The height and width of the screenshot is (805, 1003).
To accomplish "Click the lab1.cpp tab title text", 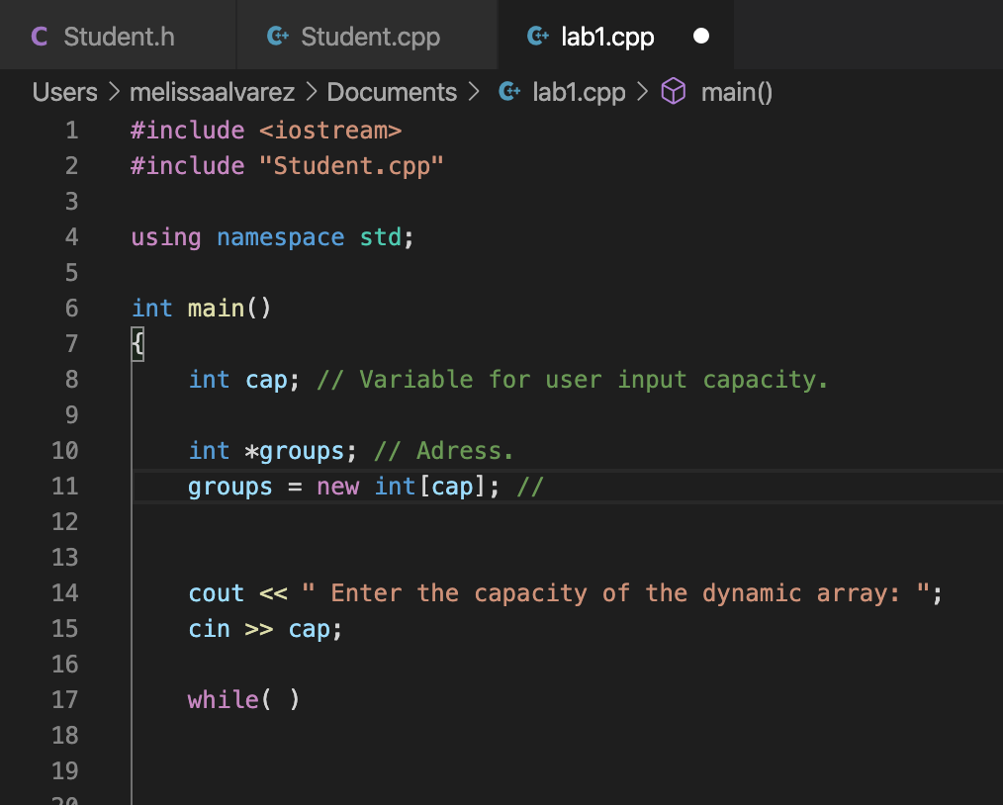I will 605,36.
